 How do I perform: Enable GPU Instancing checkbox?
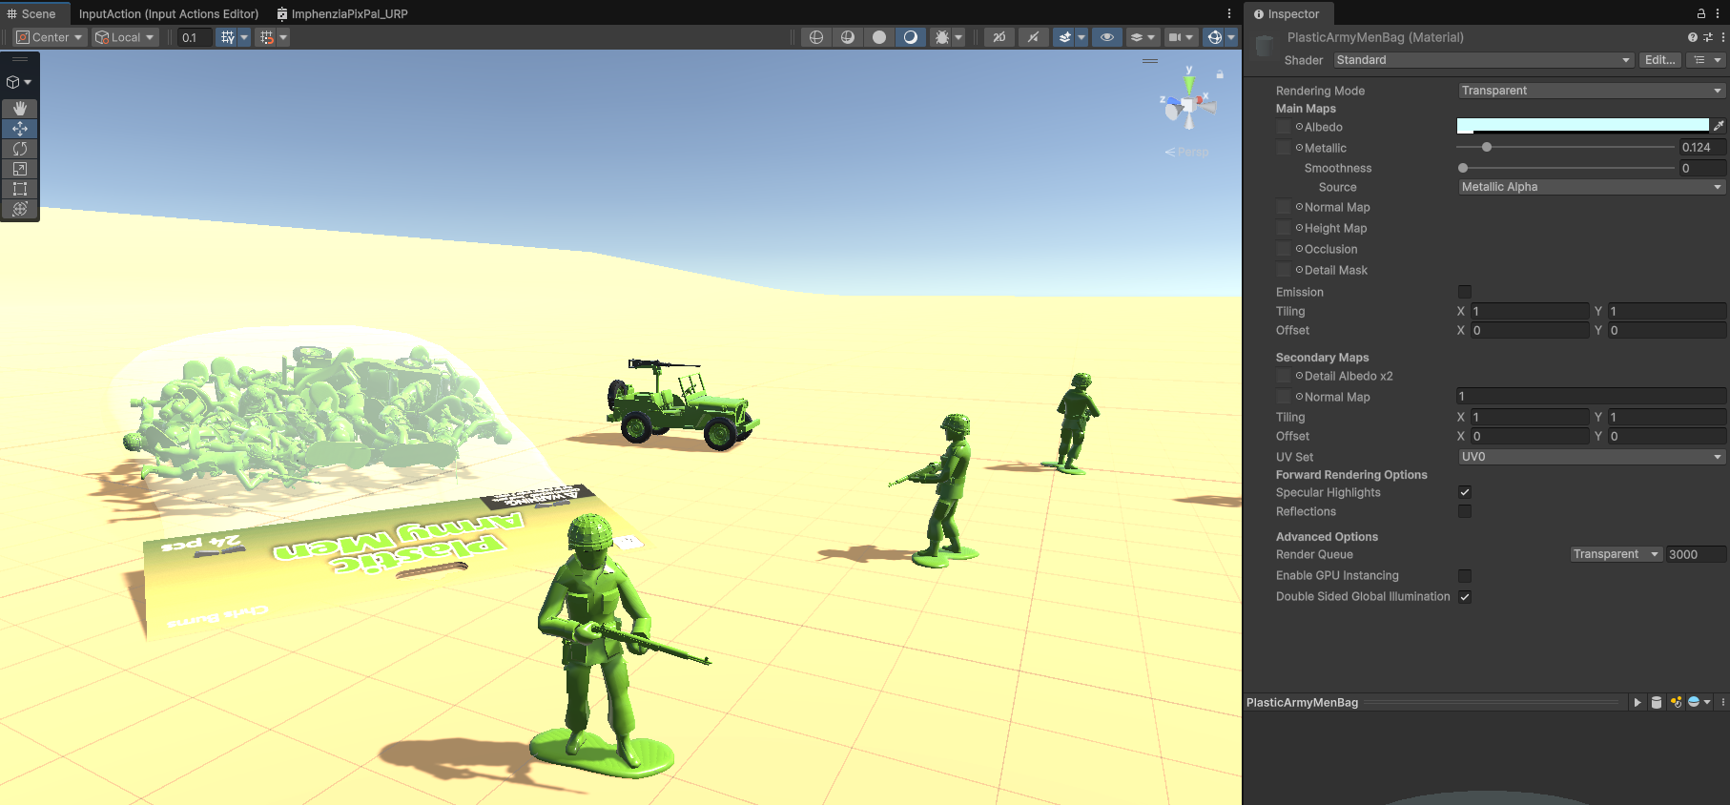(x=1465, y=575)
